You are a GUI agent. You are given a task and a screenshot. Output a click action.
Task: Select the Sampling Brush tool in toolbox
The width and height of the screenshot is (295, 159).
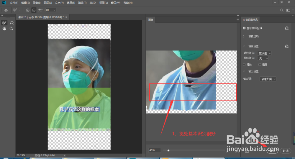(4, 23)
